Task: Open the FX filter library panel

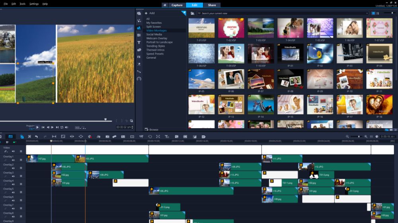Action: click(x=139, y=57)
